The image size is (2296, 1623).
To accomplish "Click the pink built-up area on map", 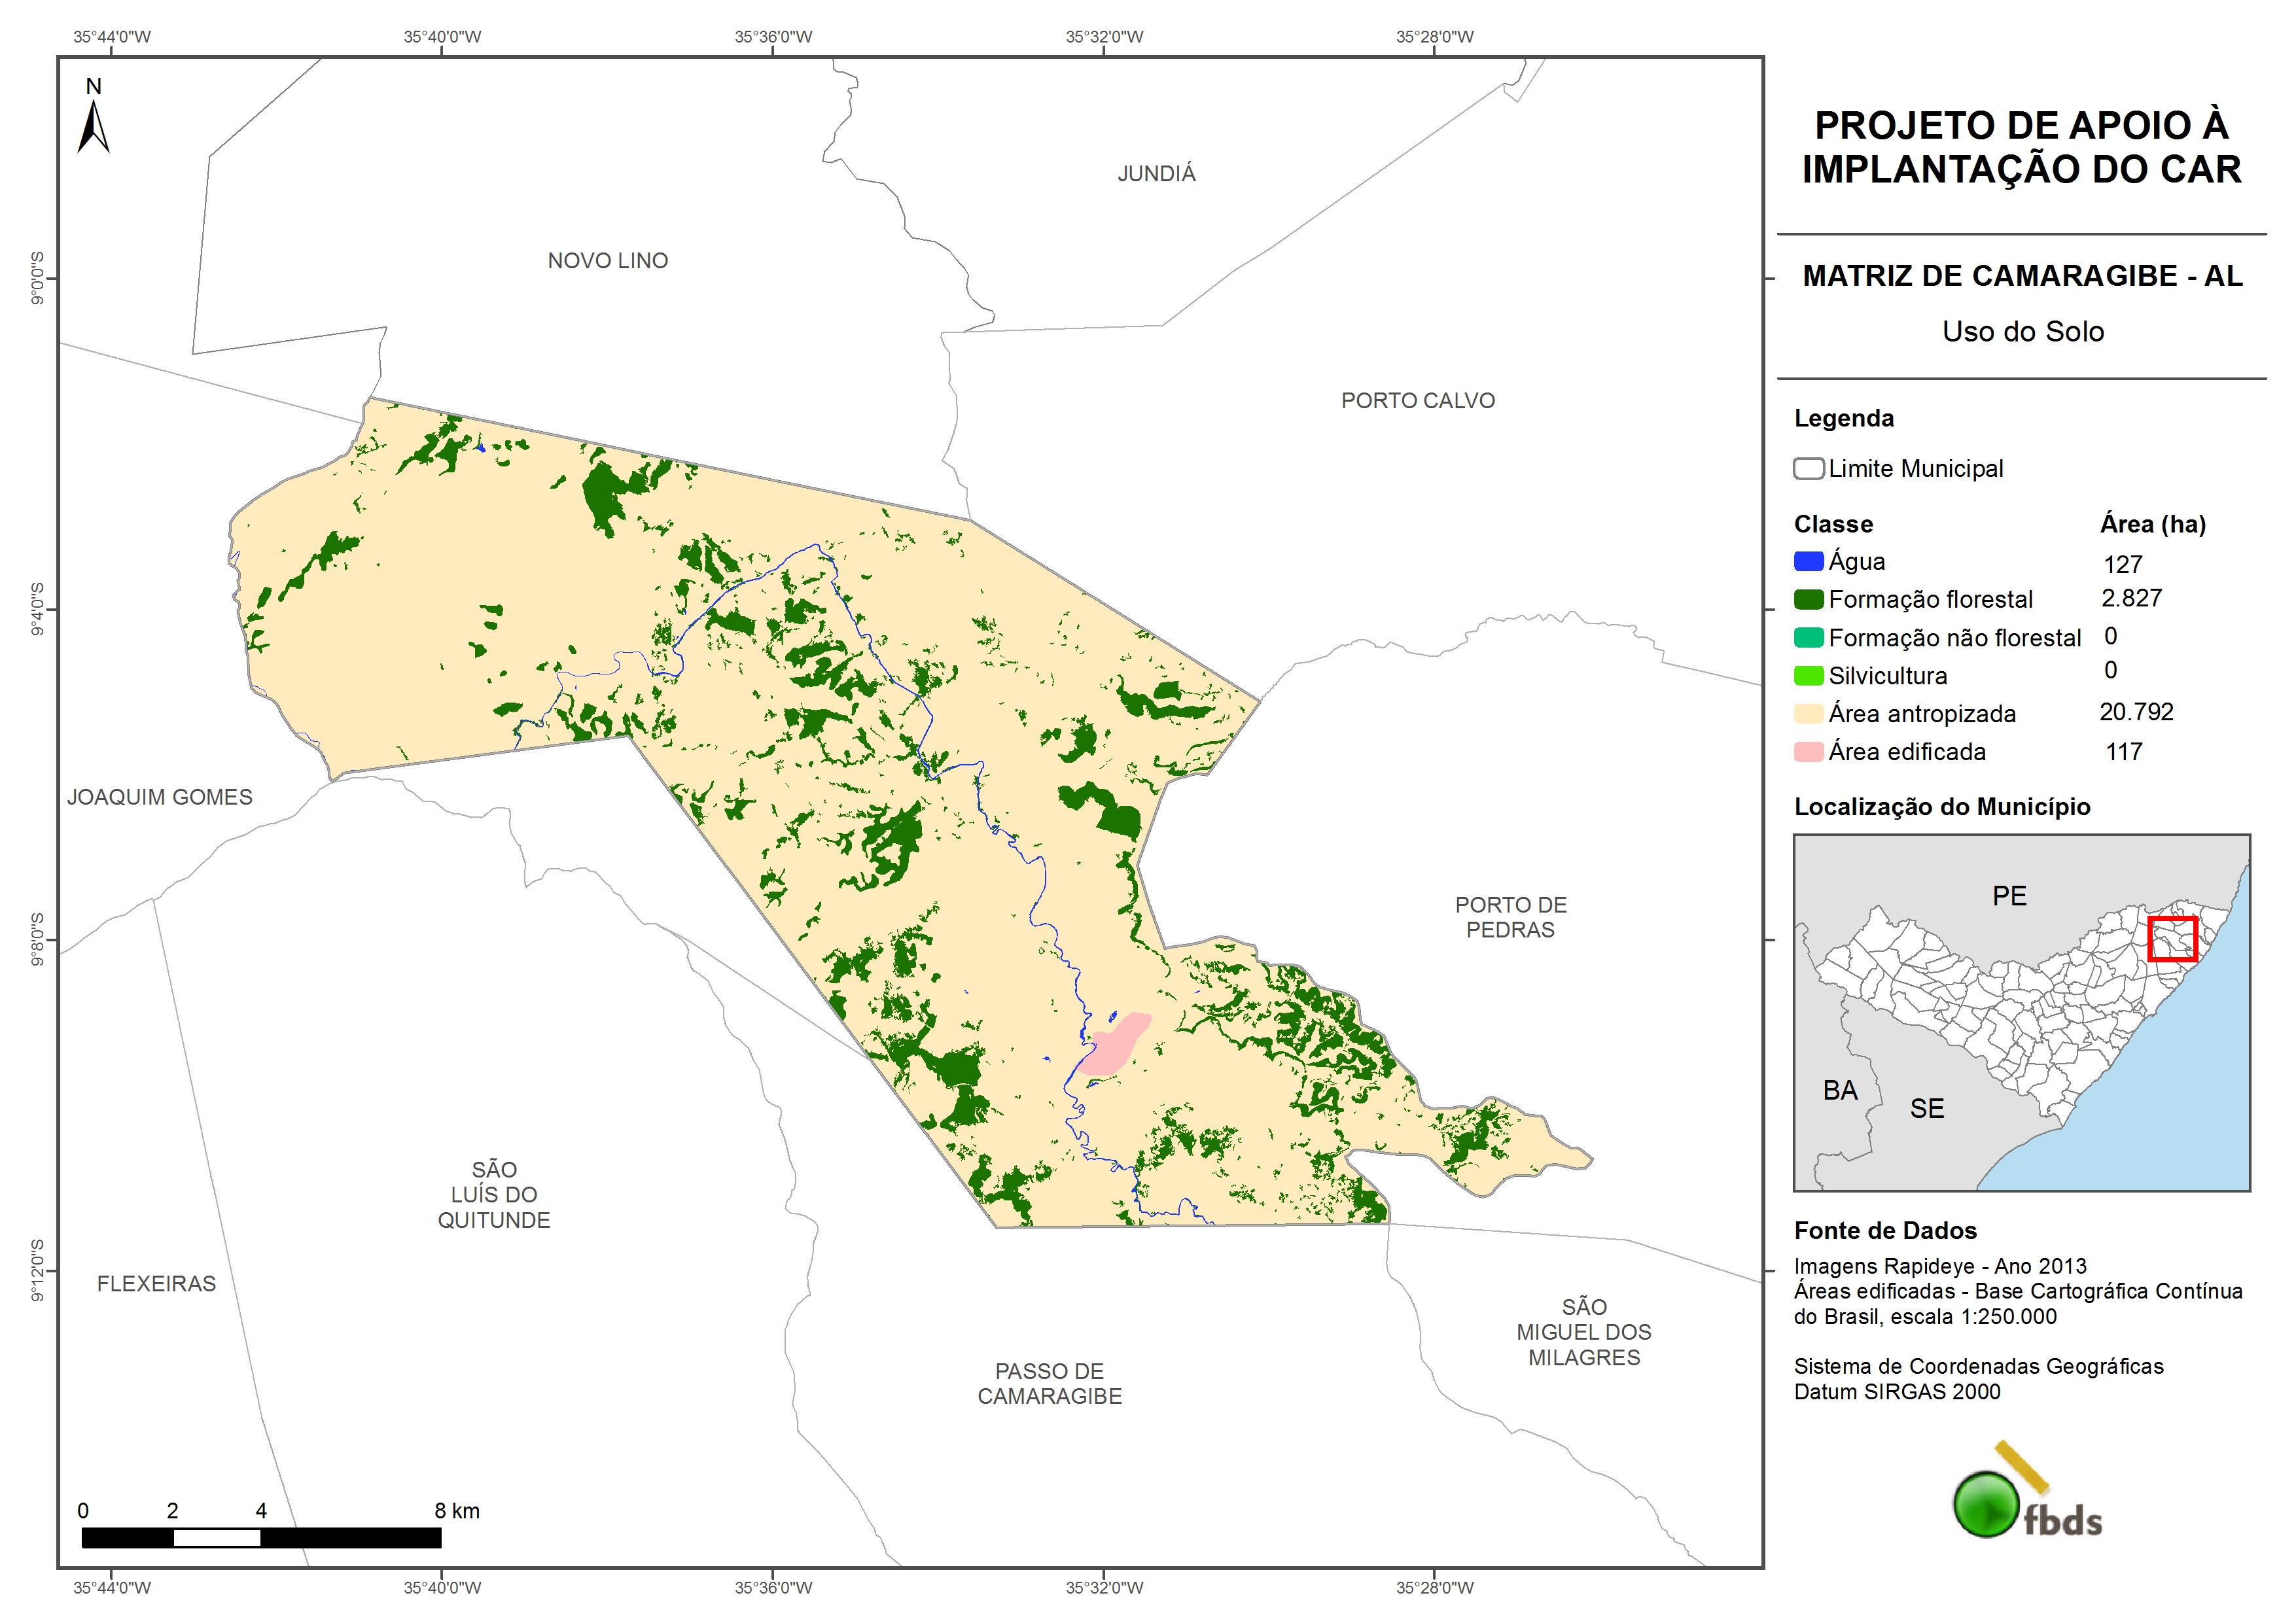I will point(1116,1047).
